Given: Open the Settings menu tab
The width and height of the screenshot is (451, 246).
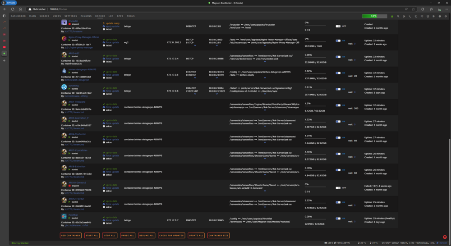Looking at the screenshot, I should click(71, 16).
